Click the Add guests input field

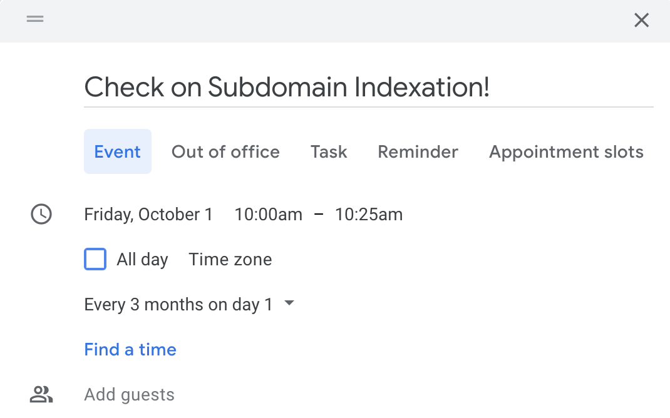click(x=130, y=395)
